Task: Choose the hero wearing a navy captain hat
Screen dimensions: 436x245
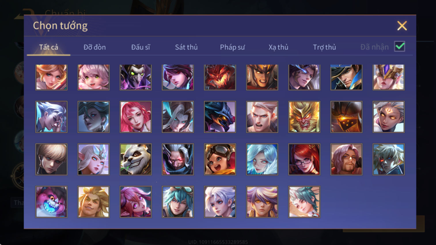Action: tap(346, 77)
